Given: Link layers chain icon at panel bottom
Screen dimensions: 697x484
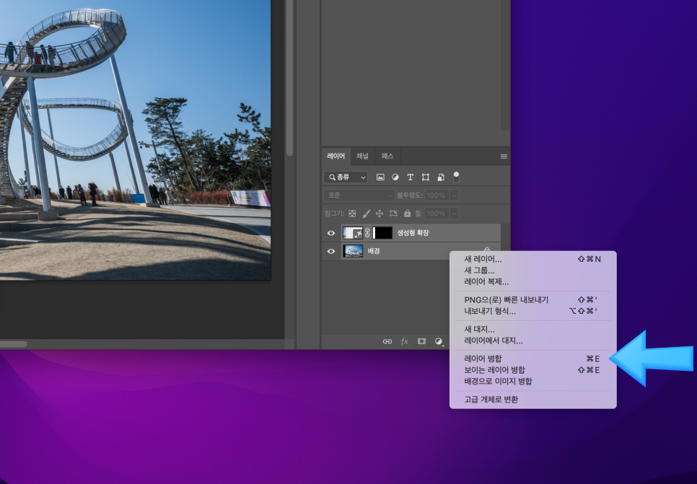Looking at the screenshot, I should click(387, 341).
